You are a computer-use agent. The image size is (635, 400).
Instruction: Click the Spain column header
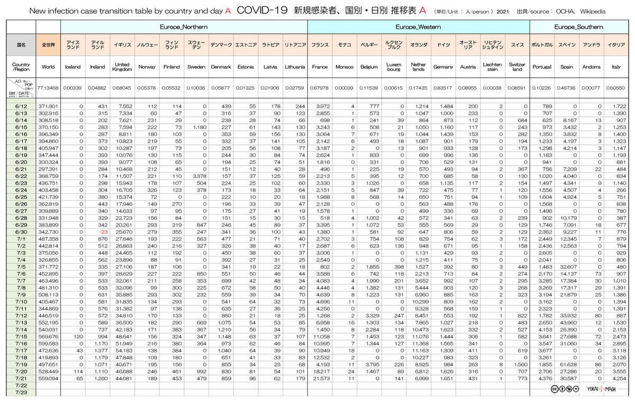pyautogui.click(x=567, y=67)
